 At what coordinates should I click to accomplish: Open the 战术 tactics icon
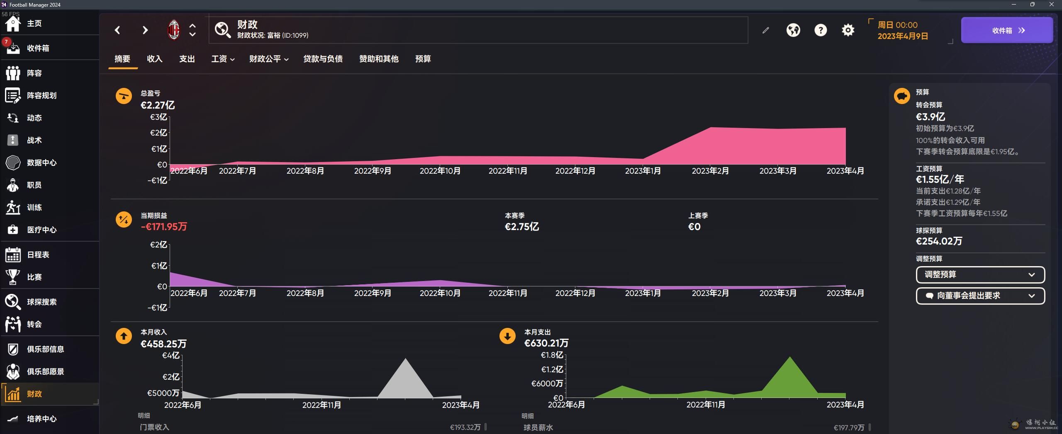click(13, 140)
